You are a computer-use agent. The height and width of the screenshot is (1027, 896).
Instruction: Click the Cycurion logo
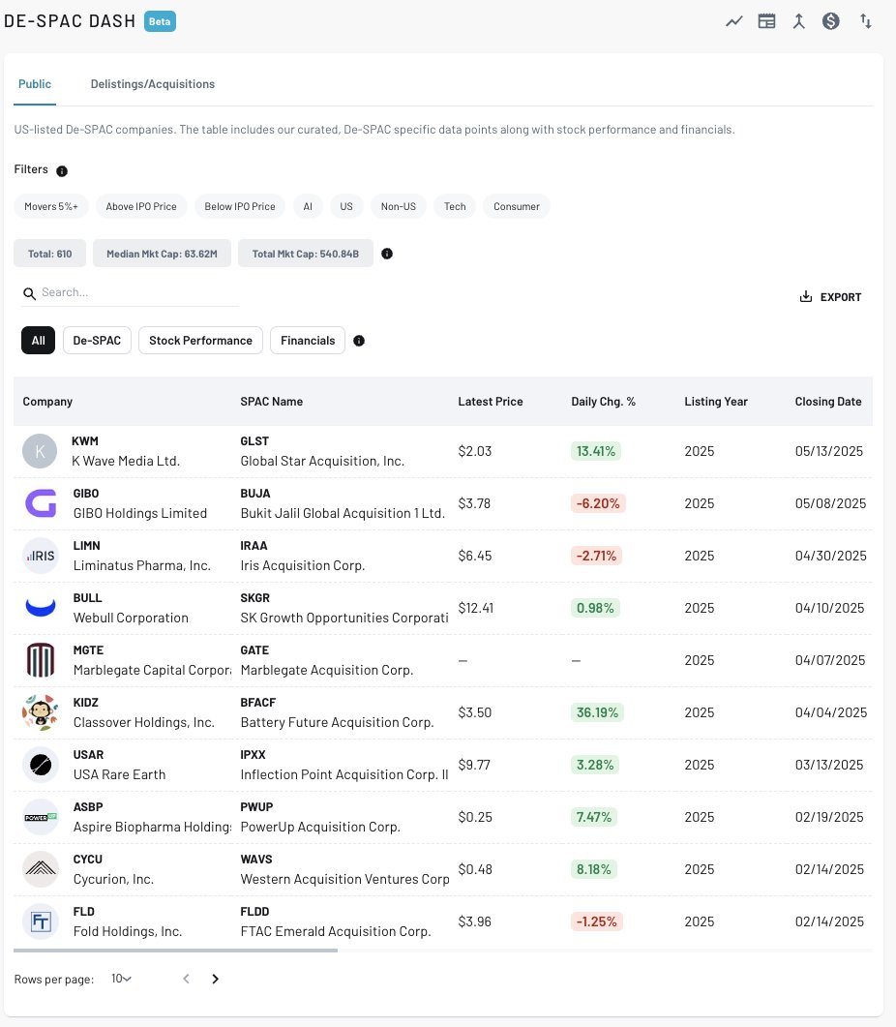coord(40,869)
